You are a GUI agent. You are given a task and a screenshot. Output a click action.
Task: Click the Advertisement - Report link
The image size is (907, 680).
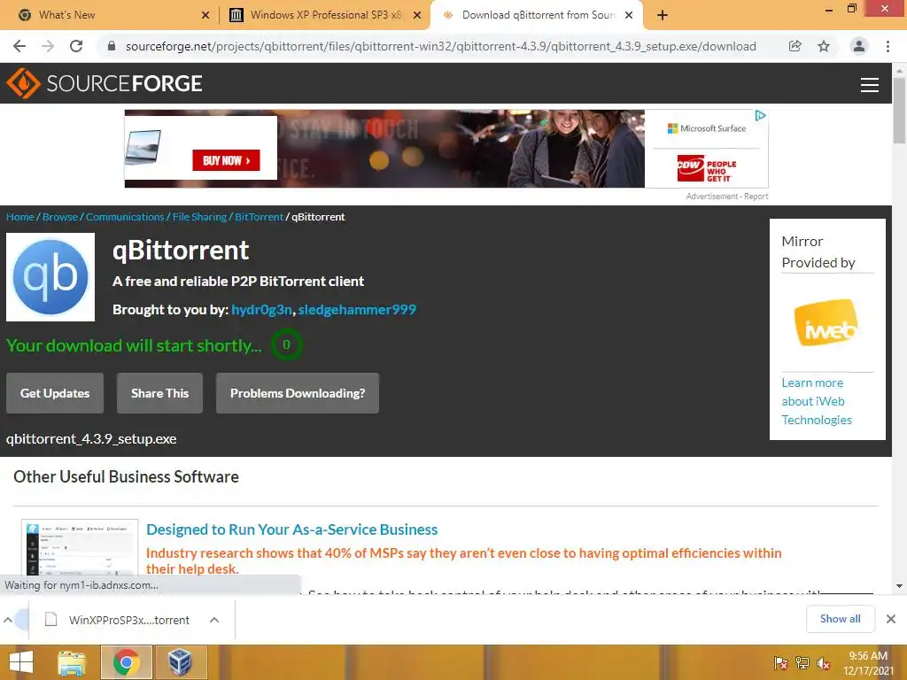[727, 197]
